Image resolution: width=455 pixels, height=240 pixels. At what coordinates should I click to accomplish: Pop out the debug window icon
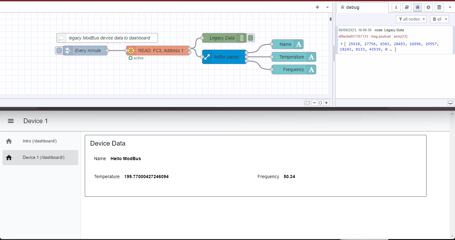(450, 103)
